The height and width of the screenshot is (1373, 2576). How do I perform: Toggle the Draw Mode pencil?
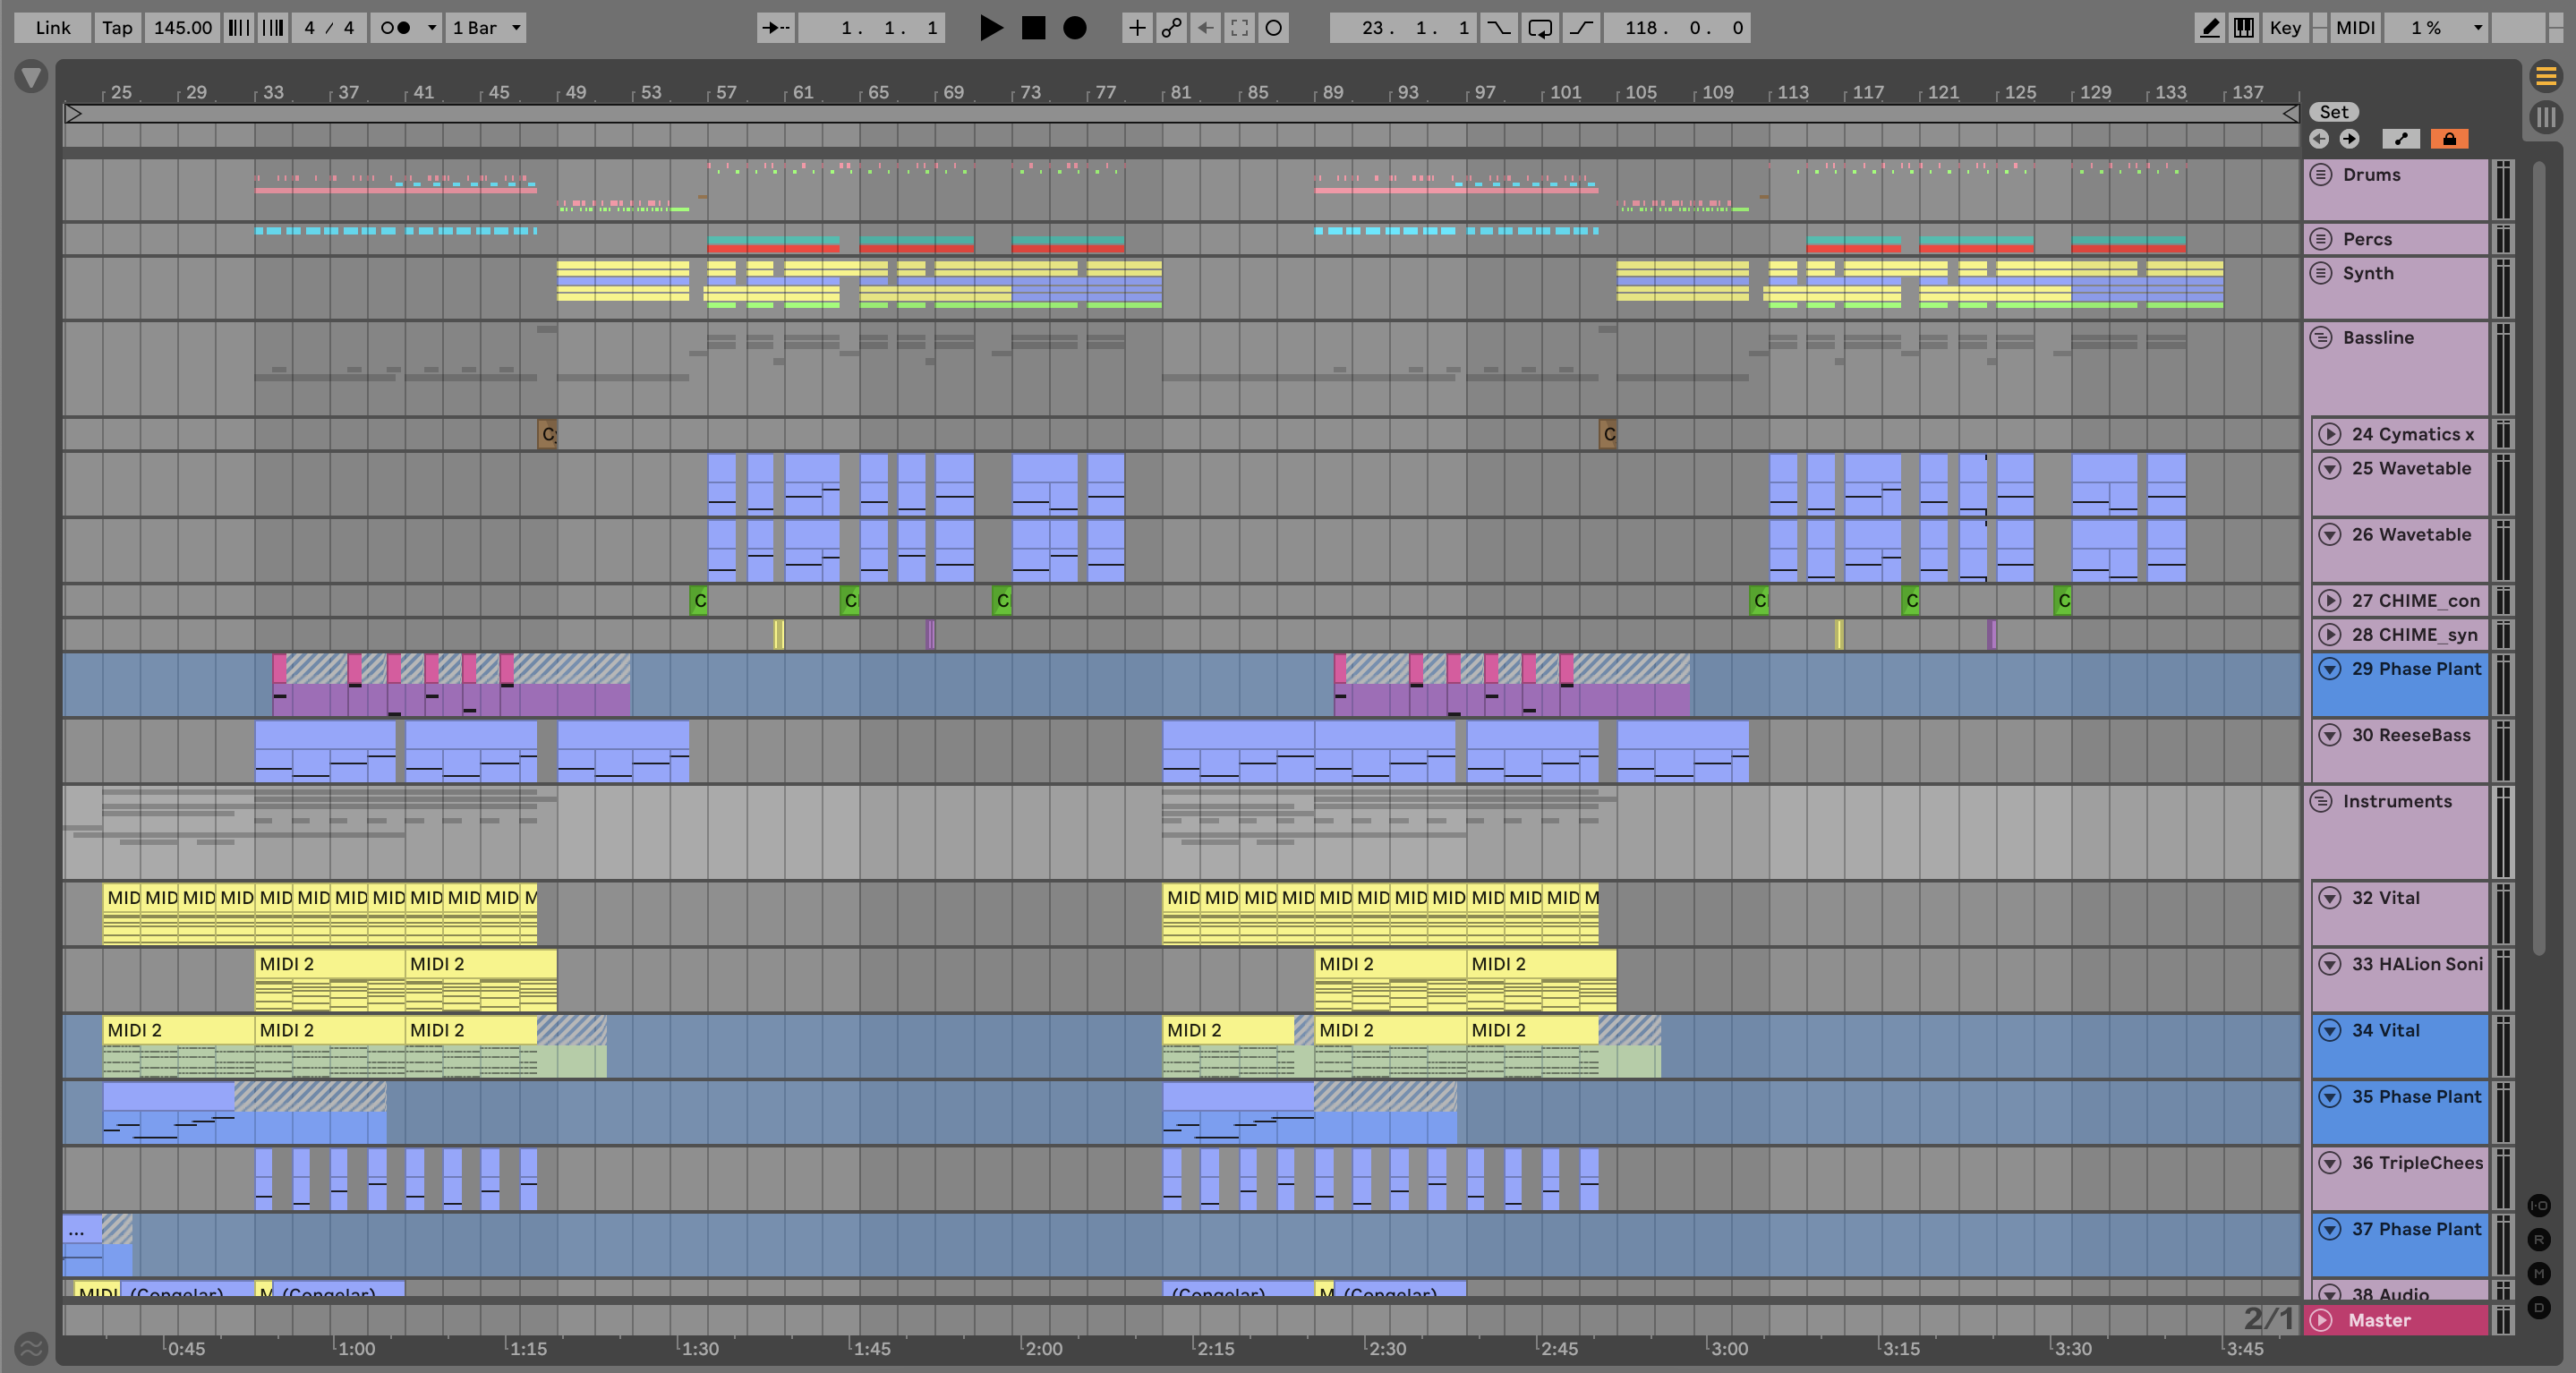tap(2209, 28)
